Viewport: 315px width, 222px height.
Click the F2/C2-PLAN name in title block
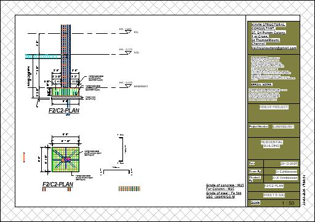pyautogui.click(x=274, y=186)
